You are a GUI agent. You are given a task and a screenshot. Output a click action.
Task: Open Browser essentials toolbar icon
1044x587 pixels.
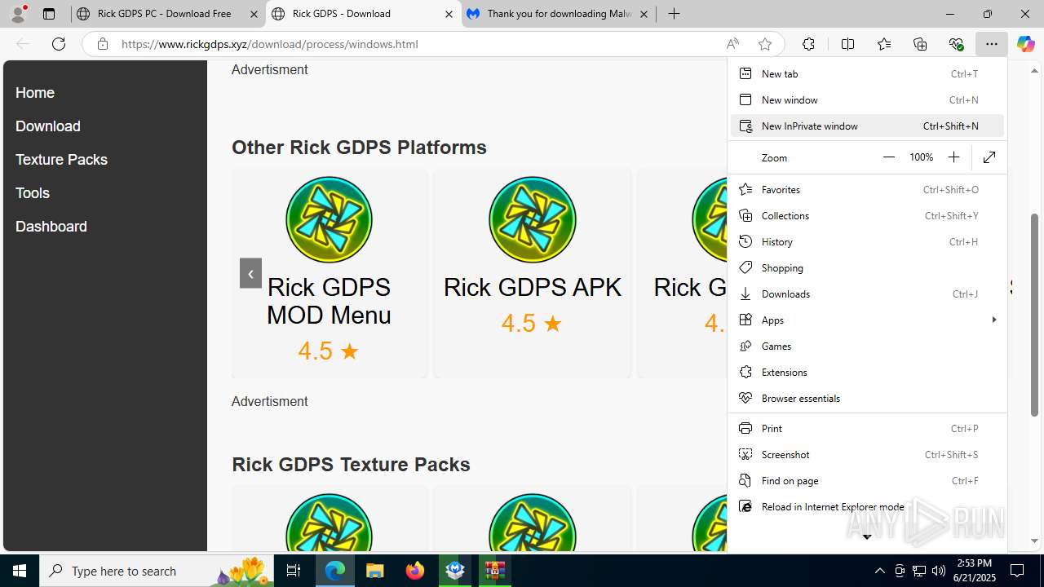[956, 44]
